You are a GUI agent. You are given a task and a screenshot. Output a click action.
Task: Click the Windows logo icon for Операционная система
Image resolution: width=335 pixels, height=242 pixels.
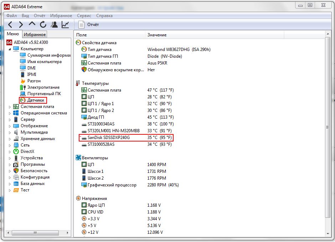[x=16, y=113]
